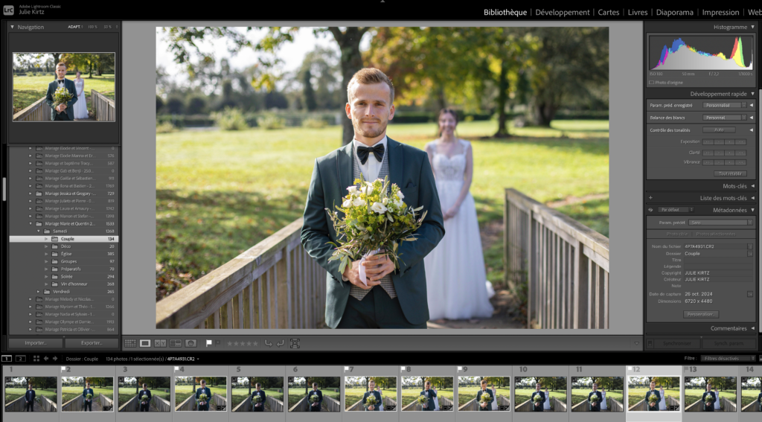Select filmstrip thumbnail number 7

[x=371, y=394]
